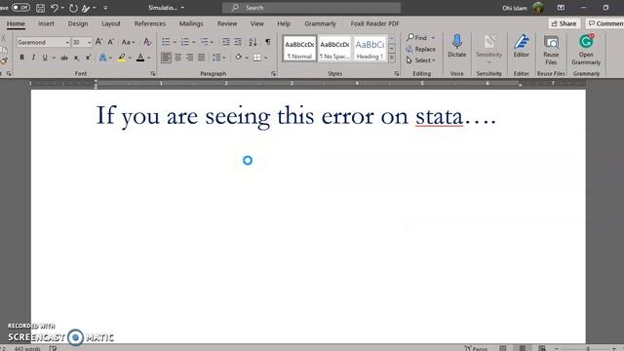This screenshot has height=351, width=624.
Task: Click the Redo arrow
Action: pyautogui.click(x=73, y=8)
